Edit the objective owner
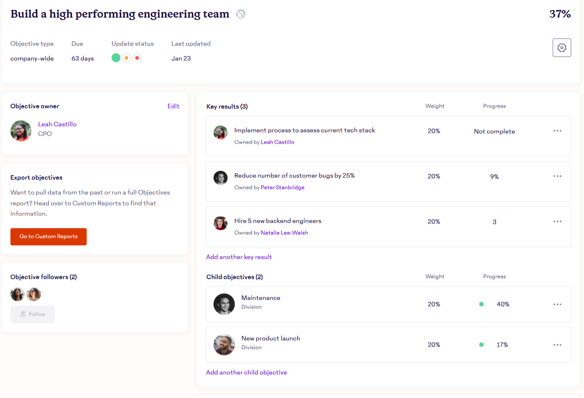584x398 pixels. (x=173, y=106)
